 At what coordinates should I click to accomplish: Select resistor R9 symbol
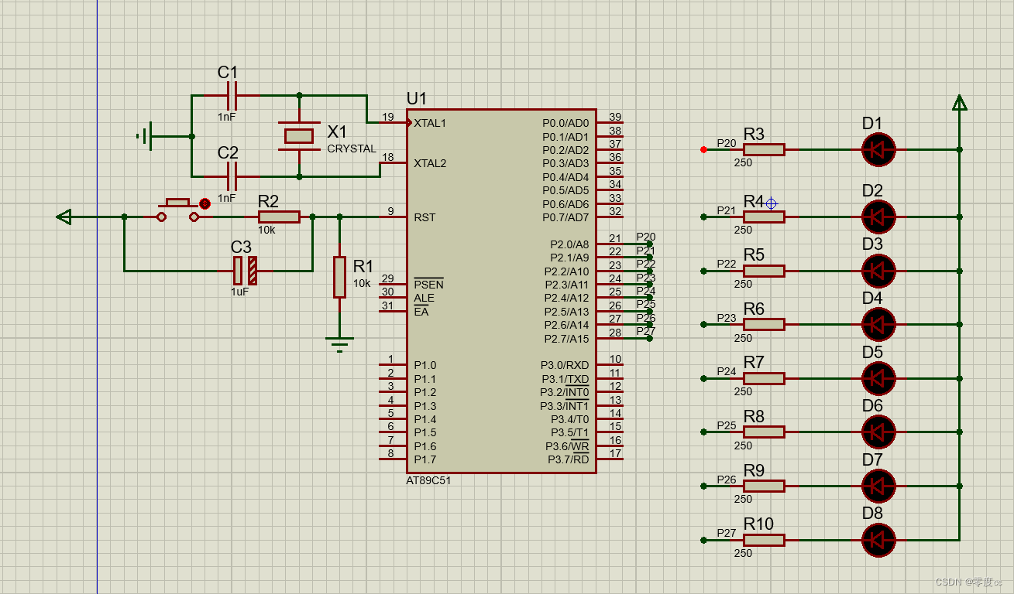click(764, 486)
